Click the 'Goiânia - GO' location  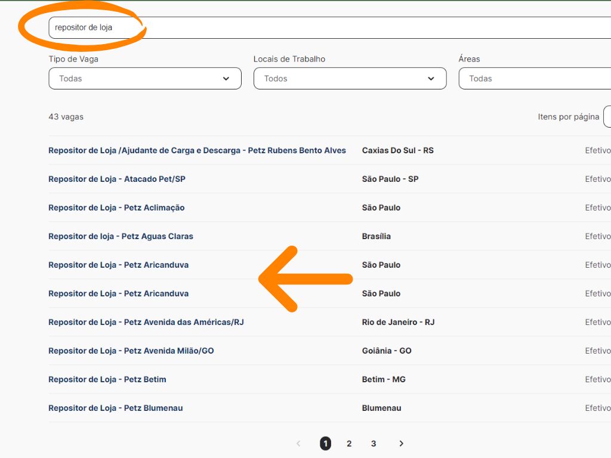[x=387, y=351]
